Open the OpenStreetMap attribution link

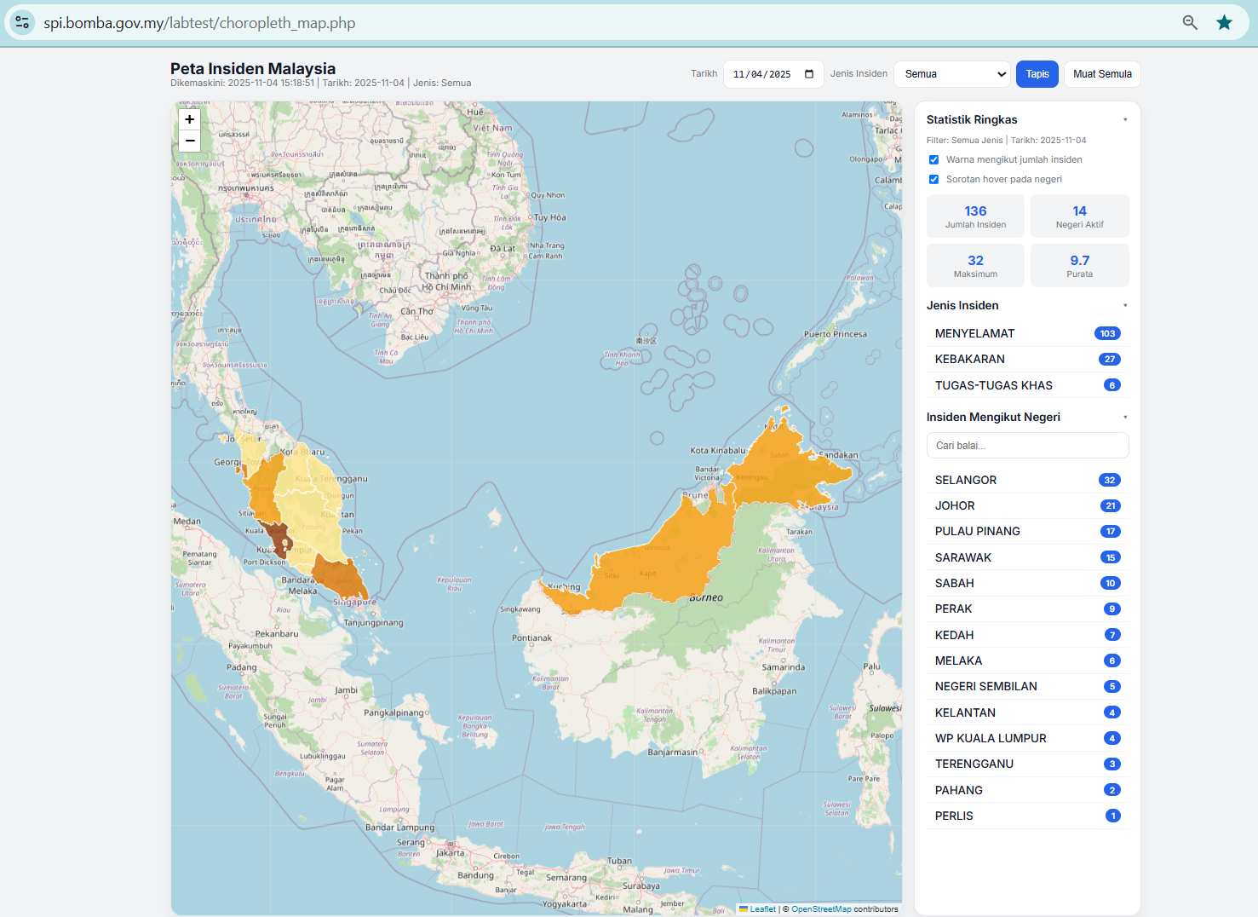click(820, 908)
